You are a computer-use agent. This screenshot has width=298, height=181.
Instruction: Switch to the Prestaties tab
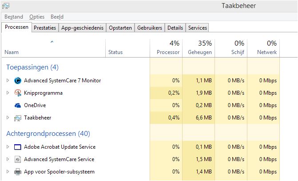tap(45, 28)
